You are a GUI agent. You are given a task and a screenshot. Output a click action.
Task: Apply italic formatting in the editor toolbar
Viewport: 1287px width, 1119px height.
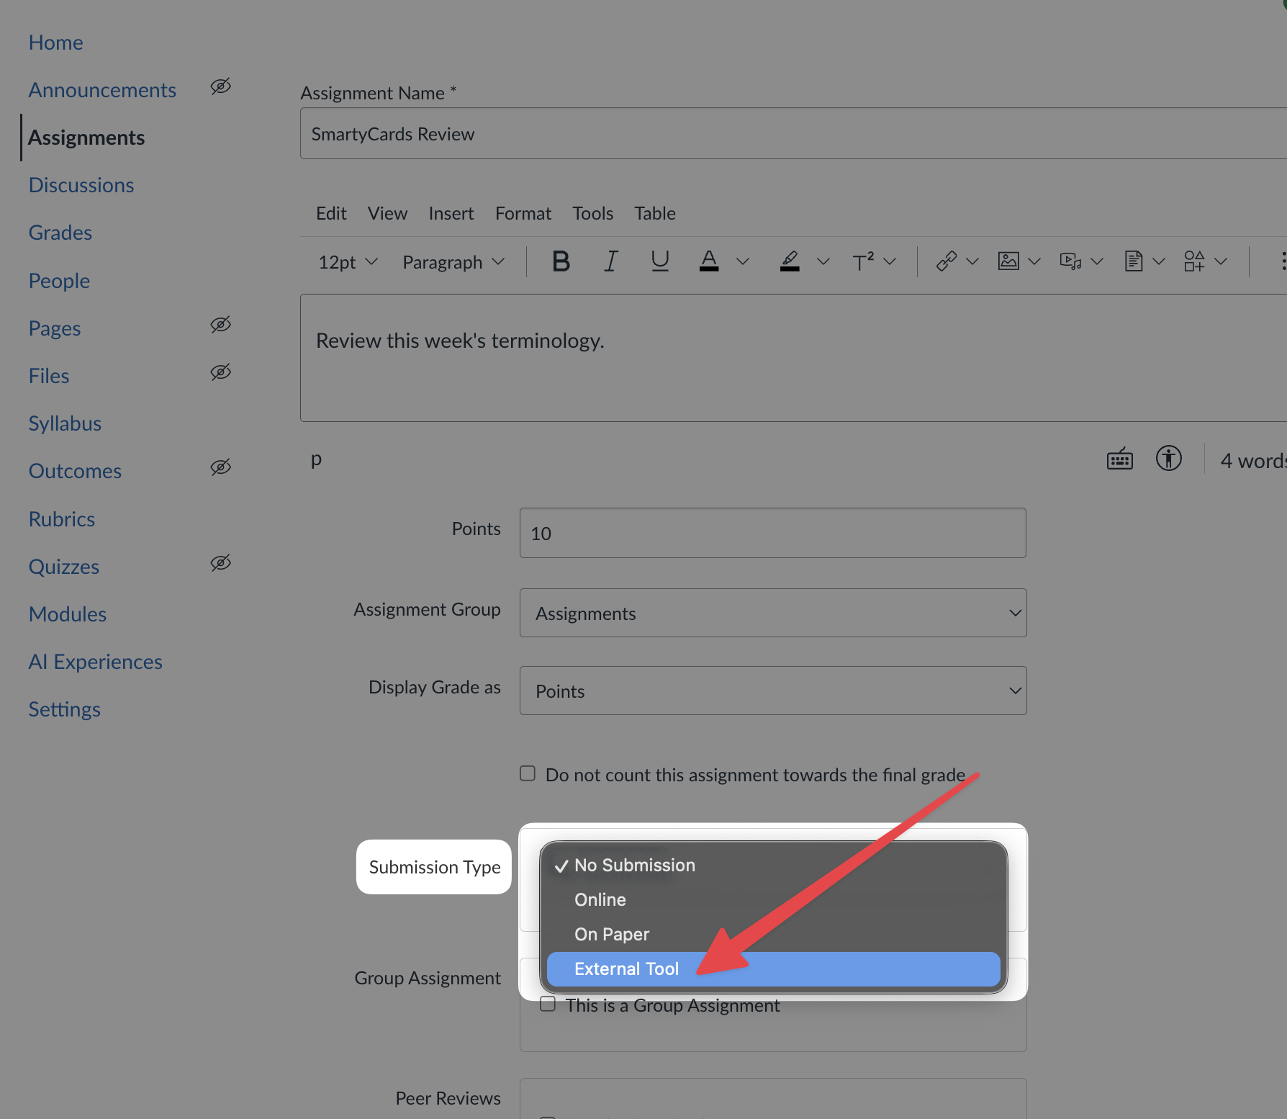click(610, 261)
